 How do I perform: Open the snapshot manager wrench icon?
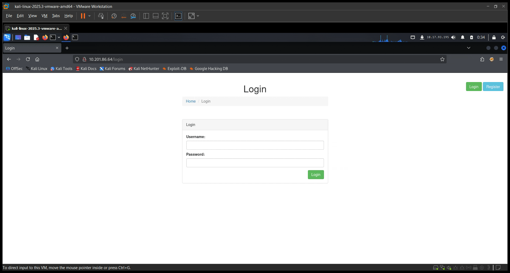click(x=133, y=16)
